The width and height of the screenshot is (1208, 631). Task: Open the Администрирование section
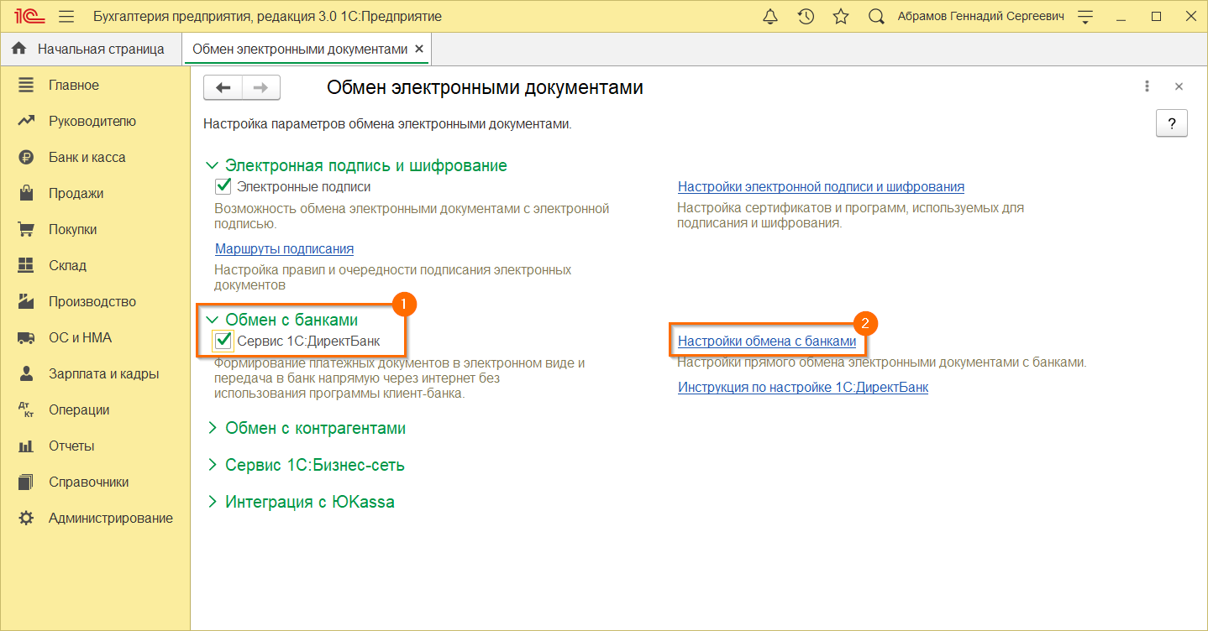point(95,519)
